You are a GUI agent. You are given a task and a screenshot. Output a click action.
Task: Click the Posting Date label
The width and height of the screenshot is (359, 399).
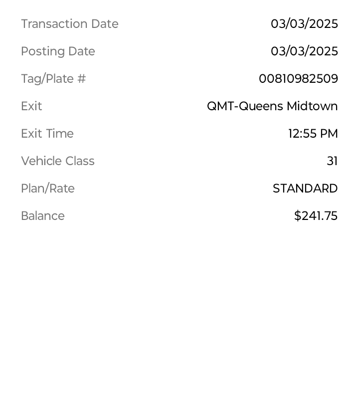tap(58, 51)
